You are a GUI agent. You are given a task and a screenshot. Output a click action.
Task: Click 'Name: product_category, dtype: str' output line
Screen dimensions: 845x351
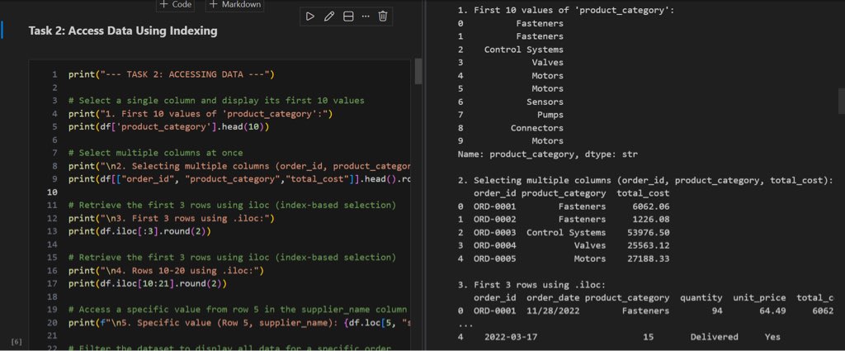pos(548,154)
